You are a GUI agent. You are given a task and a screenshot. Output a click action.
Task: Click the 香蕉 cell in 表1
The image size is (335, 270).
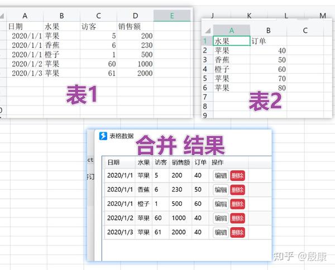click(x=62, y=45)
